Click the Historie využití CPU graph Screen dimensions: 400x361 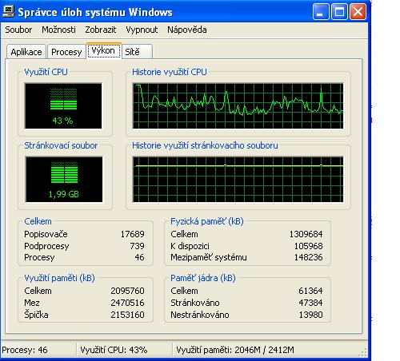pyautogui.click(x=238, y=105)
